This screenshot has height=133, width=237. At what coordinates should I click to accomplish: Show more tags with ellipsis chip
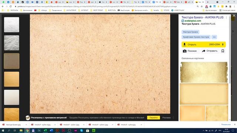[214, 37]
